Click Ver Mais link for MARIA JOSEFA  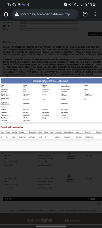click(89, 178)
